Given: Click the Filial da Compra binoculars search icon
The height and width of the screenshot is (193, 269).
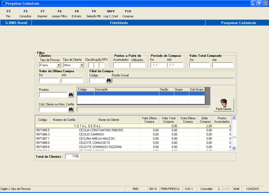Looking at the screenshot, I should click(108, 80).
